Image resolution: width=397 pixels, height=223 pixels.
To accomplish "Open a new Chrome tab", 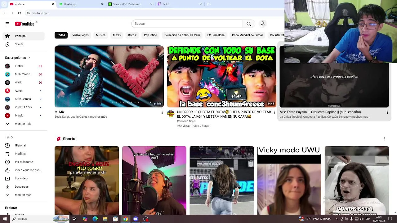I will (208, 4).
